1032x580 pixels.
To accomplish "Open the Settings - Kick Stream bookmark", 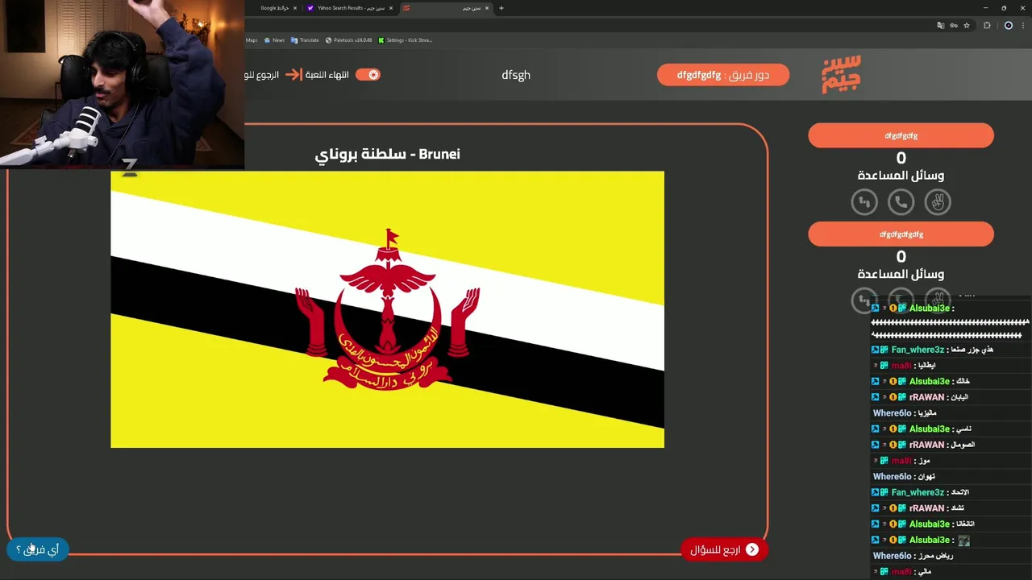I will [x=406, y=39].
